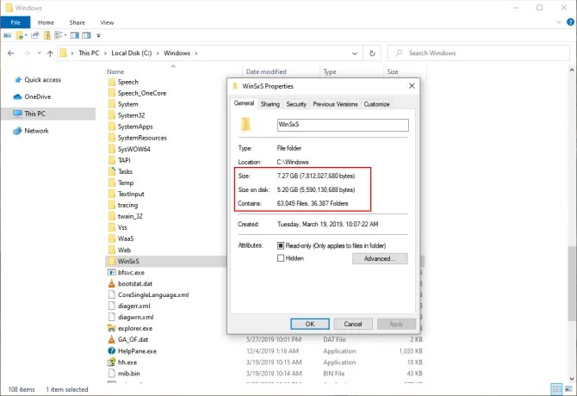Open the View ribbon tab
Screen dimensions: 577x396
point(107,22)
